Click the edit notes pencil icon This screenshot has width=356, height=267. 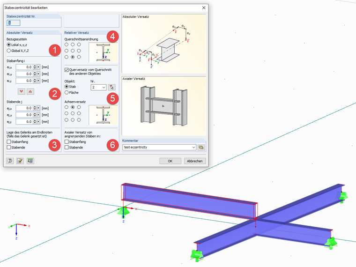(x=20, y=161)
